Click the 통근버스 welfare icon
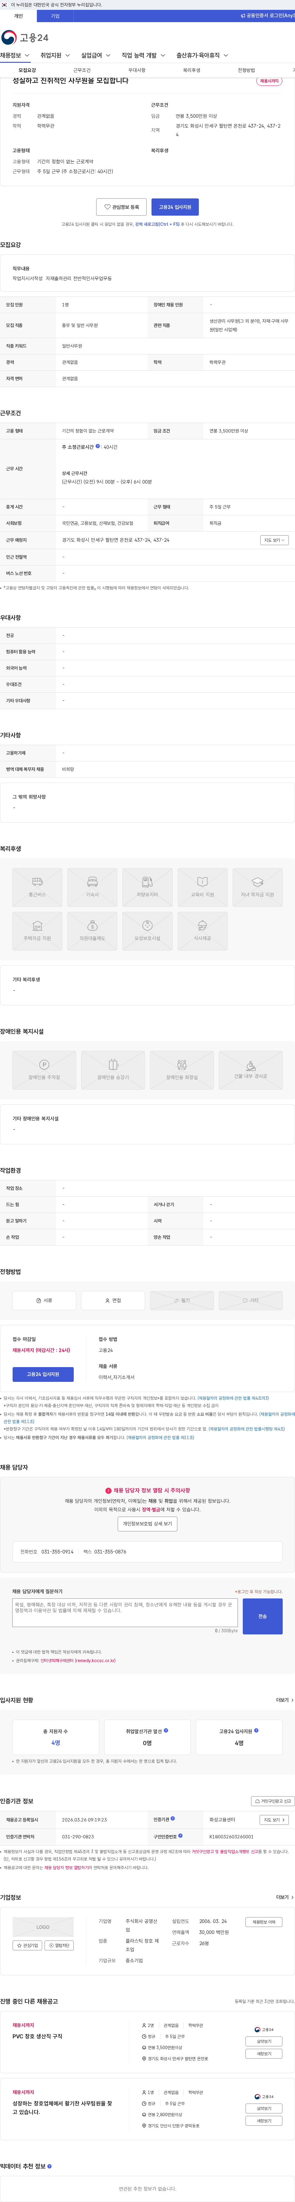The height and width of the screenshot is (2202, 295). tap(37, 887)
